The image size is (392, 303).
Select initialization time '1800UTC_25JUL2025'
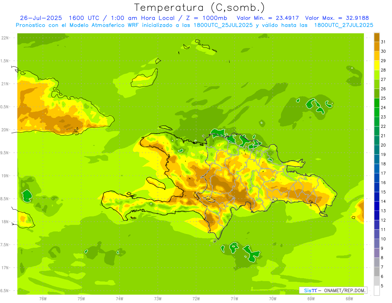223,25
